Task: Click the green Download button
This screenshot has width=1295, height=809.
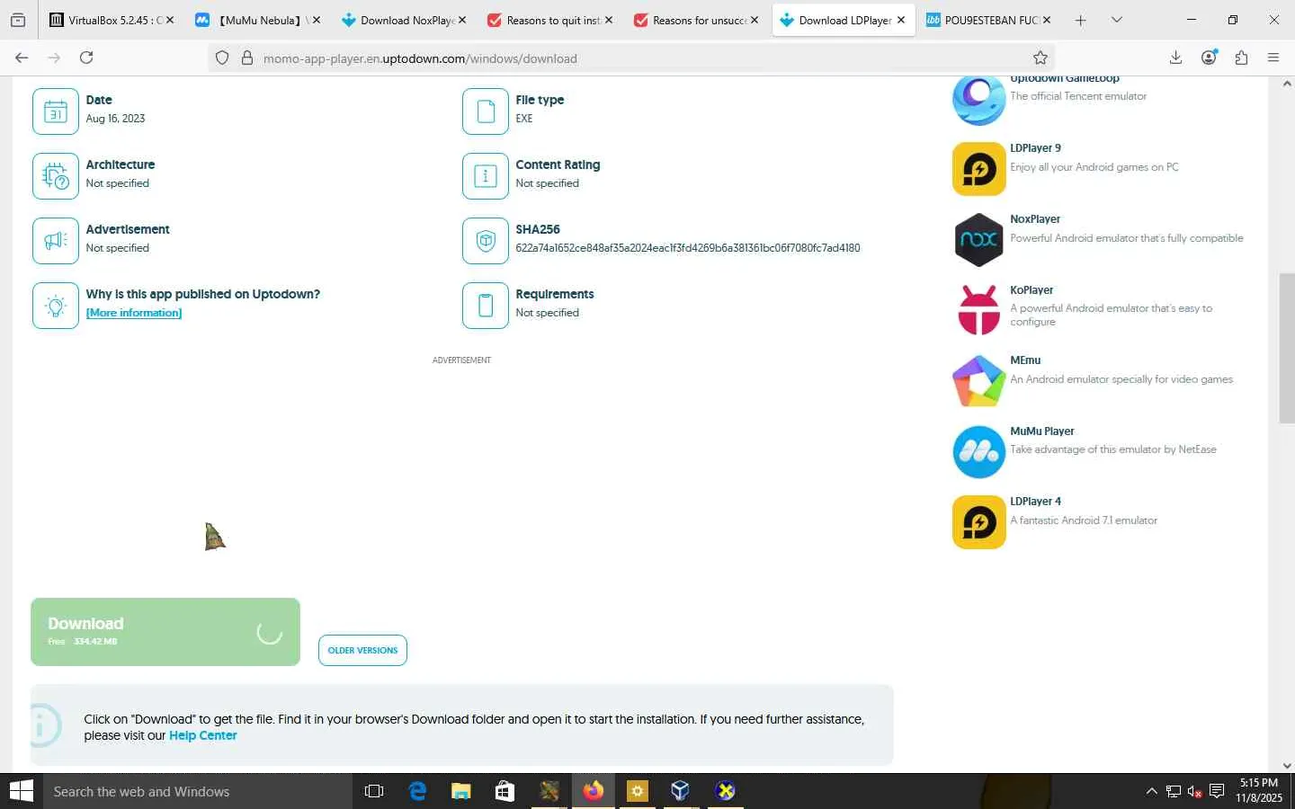Action: 165,632
